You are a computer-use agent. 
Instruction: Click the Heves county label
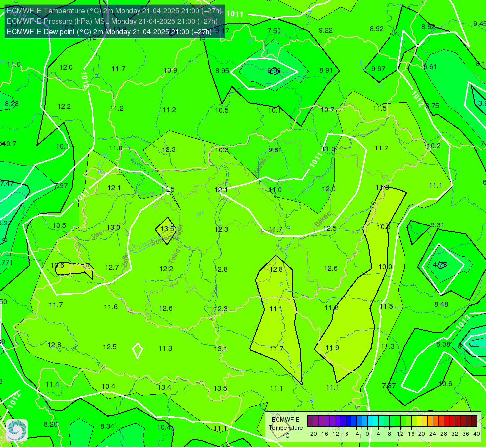(260, 166)
